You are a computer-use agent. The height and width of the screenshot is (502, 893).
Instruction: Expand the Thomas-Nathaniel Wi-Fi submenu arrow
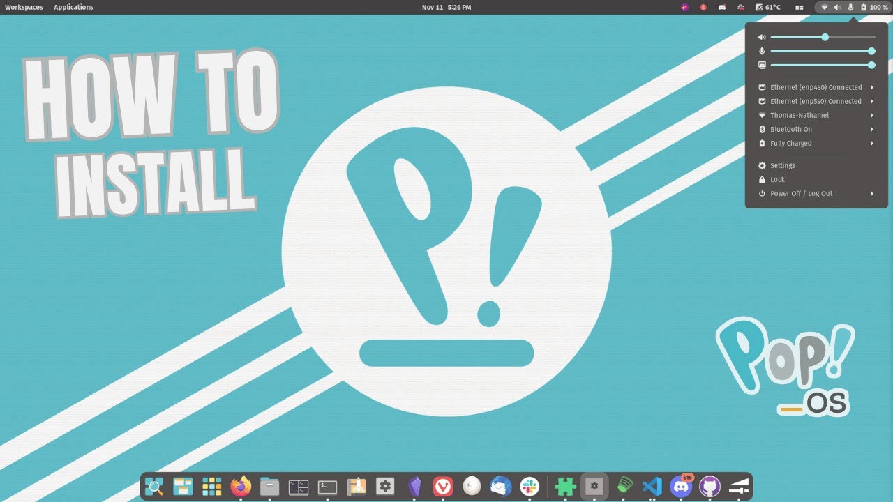point(872,115)
